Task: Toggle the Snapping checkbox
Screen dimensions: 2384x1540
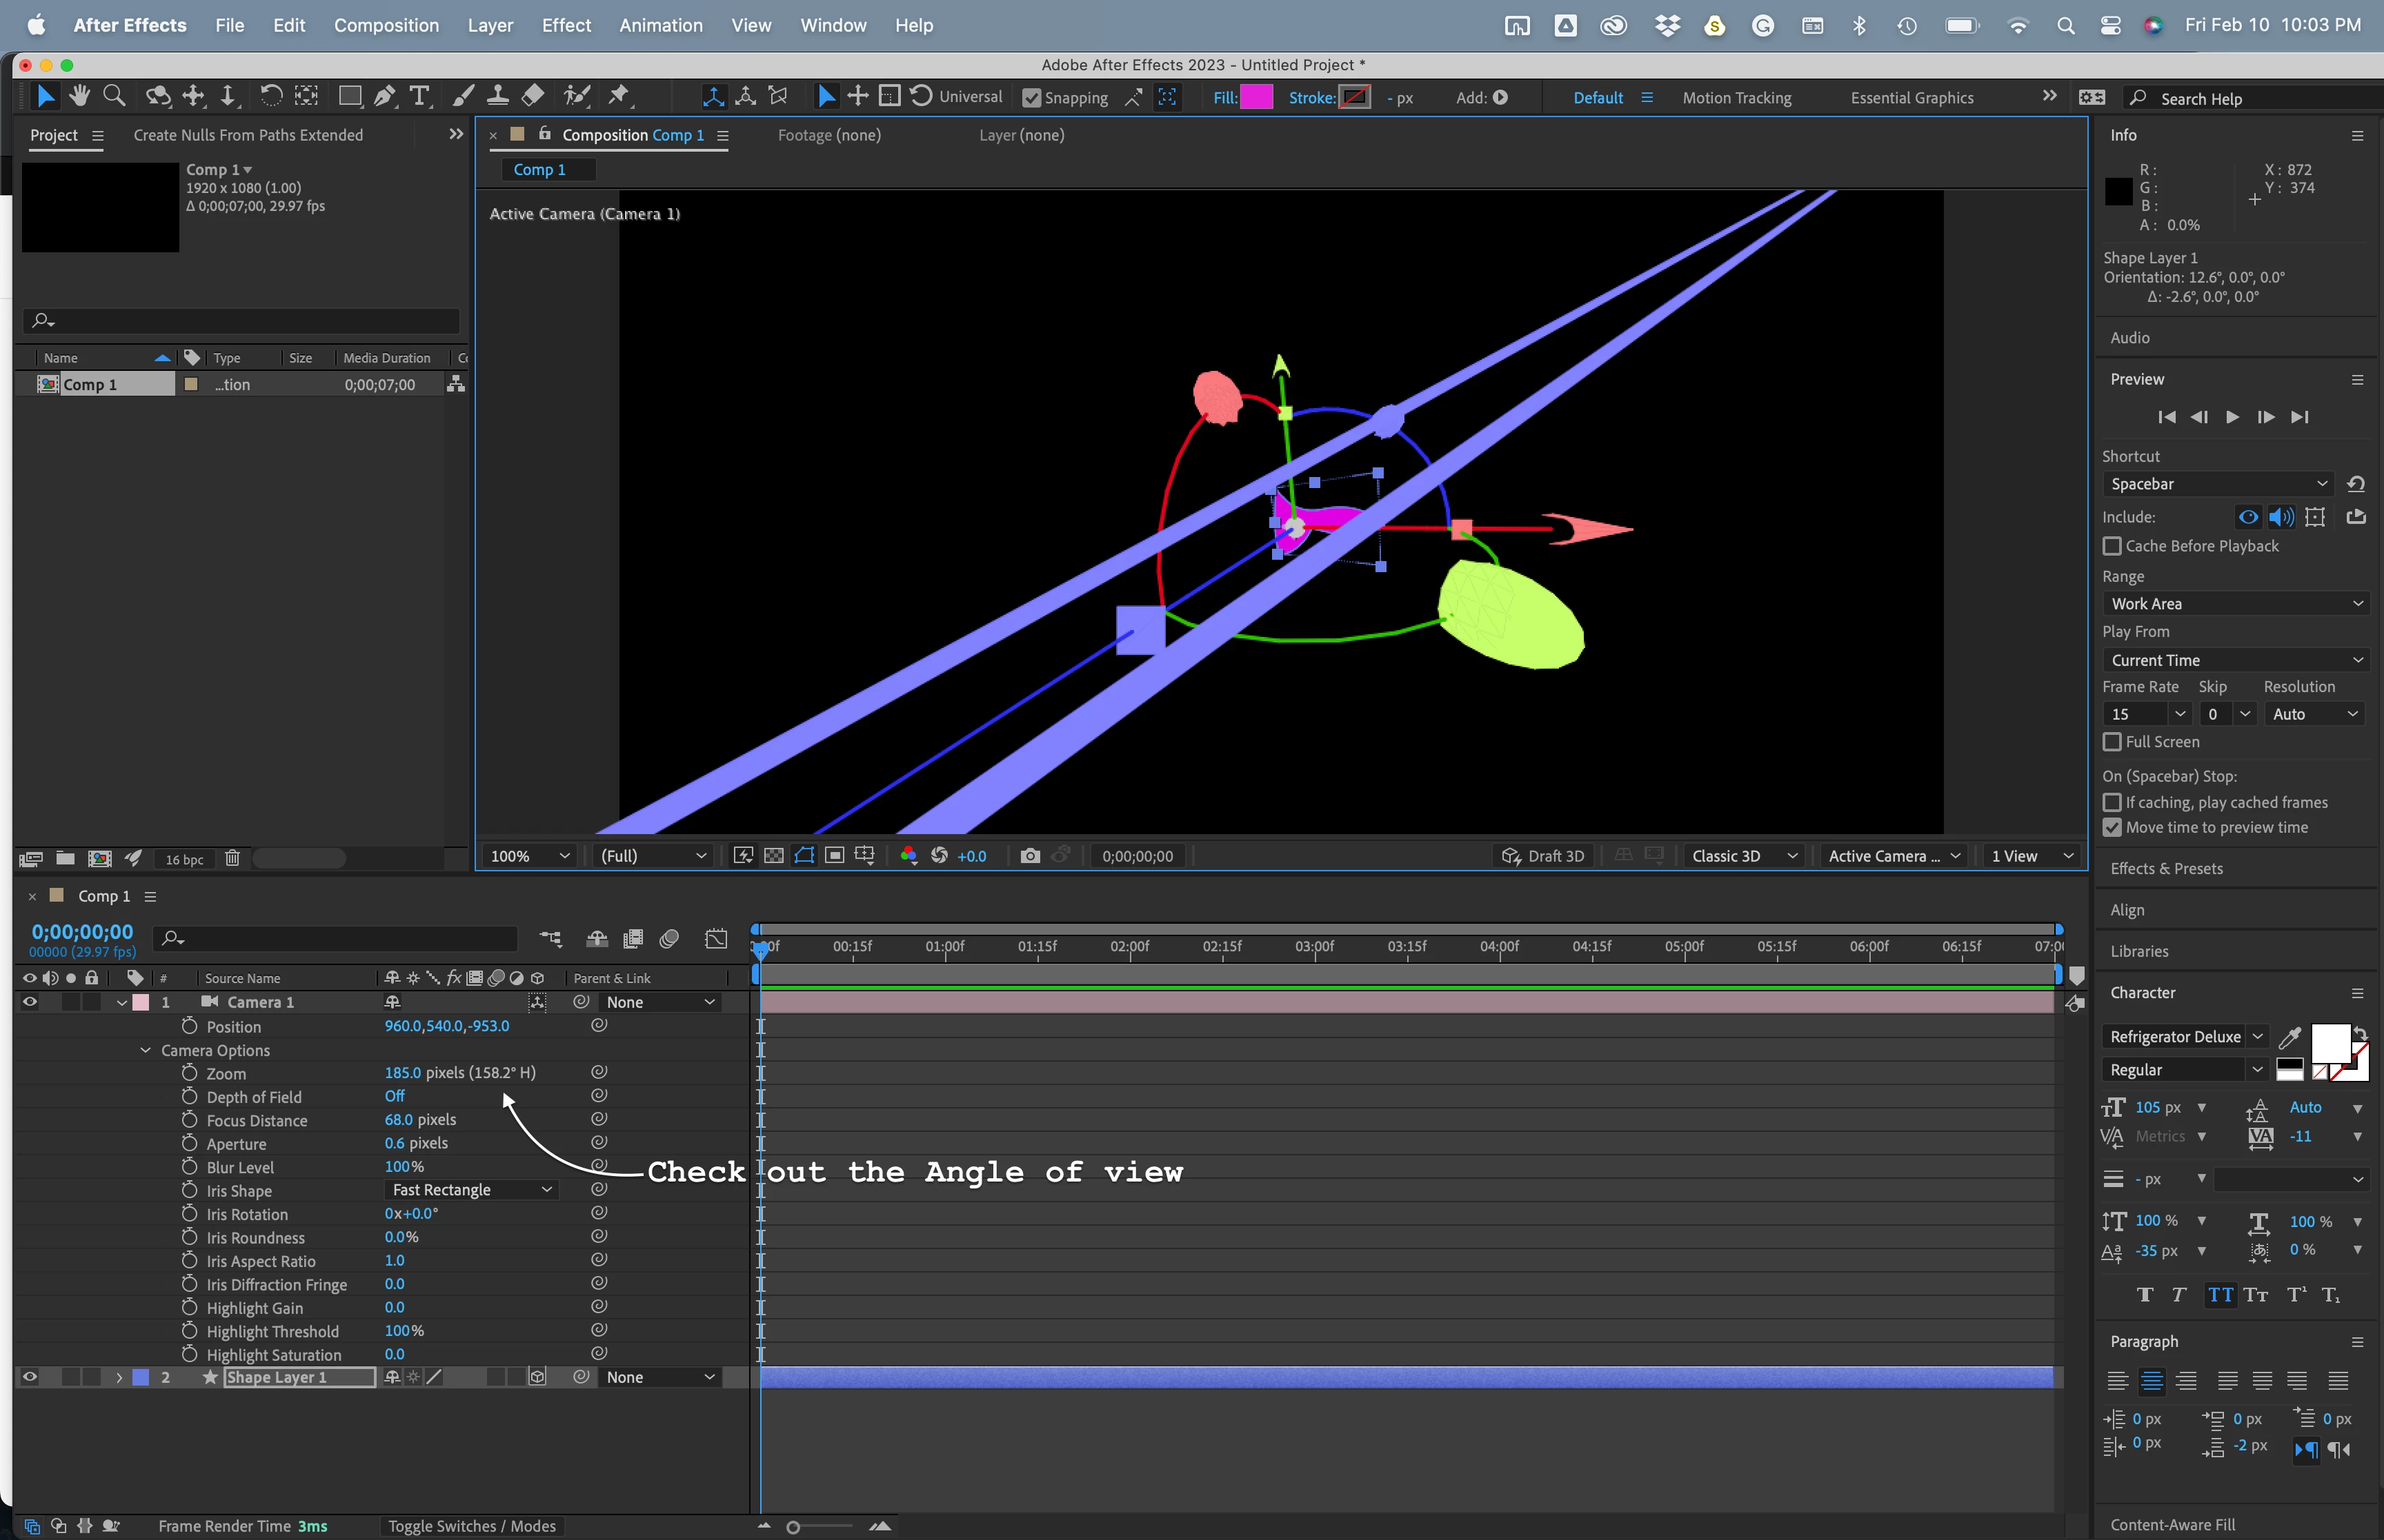Action: coord(1031,98)
